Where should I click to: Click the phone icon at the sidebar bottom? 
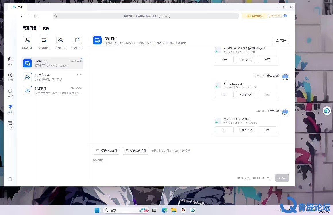point(10,179)
